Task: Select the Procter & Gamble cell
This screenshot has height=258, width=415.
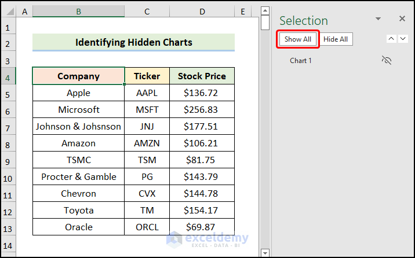Action: pyautogui.click(x=79, y=176)
